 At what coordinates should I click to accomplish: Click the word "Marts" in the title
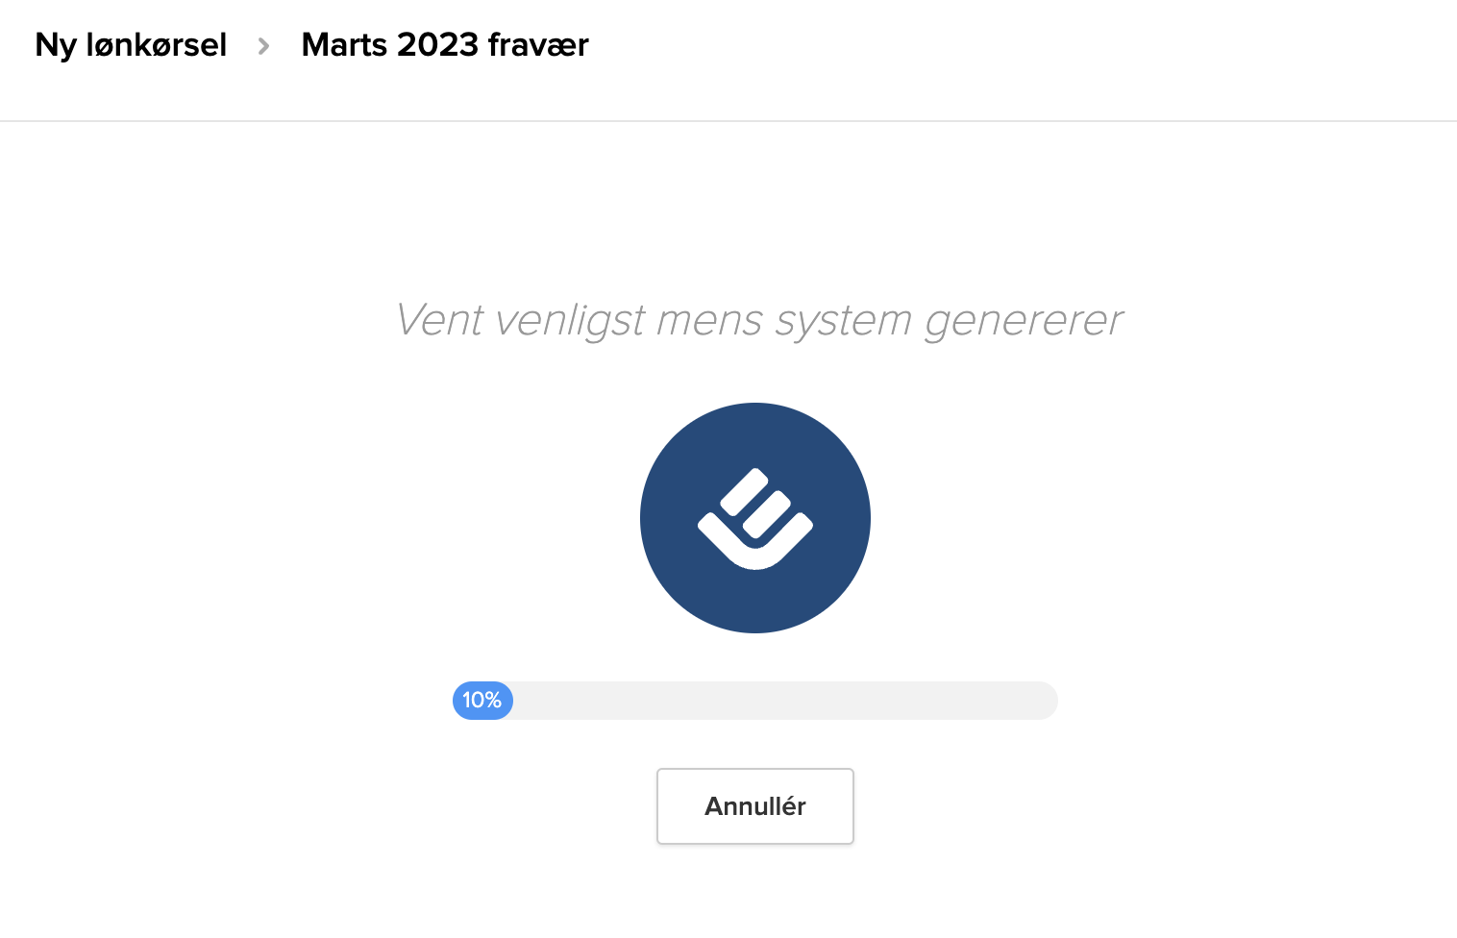click(344, 45)
